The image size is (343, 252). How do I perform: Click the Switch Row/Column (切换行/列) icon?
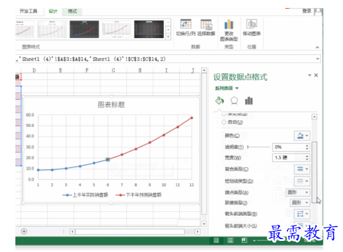186,24
